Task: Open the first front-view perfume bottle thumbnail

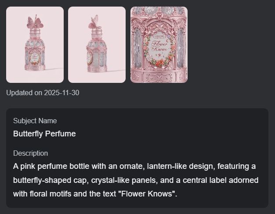Action: coord(35,45)
